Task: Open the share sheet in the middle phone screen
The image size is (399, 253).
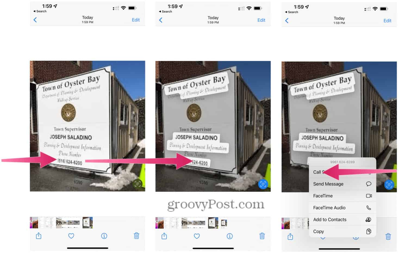Action: pyautogui.click(x=164, y=236)
